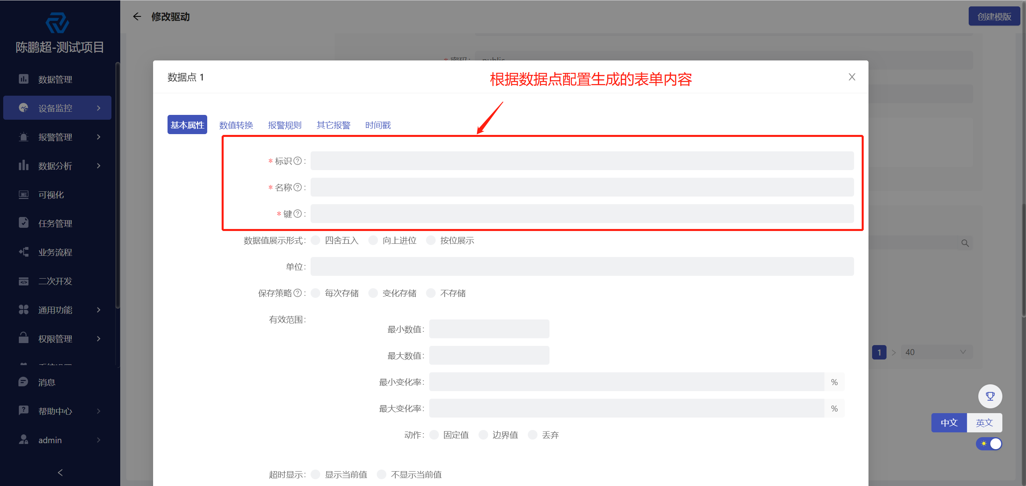Click the help icon next to 保存策略

point(297,293)
